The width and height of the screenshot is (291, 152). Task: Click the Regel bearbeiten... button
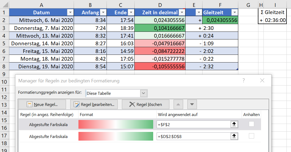pos(94,104)
